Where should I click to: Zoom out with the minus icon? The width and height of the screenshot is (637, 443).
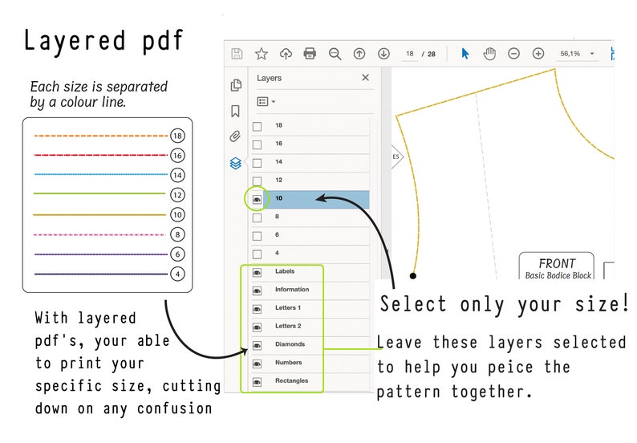tap(514, 54)
